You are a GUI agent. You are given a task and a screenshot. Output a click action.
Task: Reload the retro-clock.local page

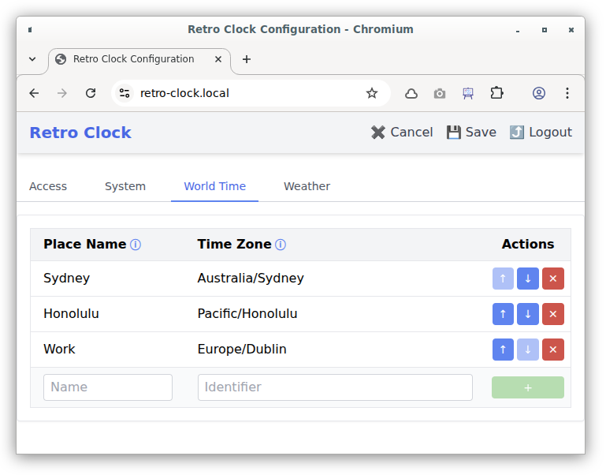point(91,93)
